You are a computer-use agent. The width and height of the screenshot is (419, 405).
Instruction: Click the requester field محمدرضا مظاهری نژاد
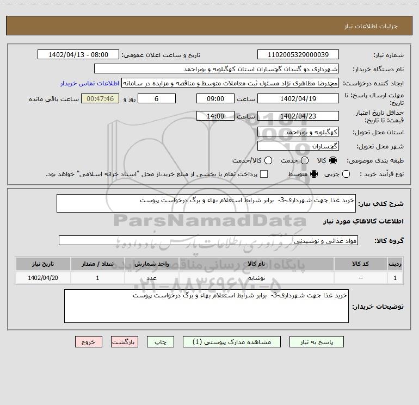click(x=230, y=83)
